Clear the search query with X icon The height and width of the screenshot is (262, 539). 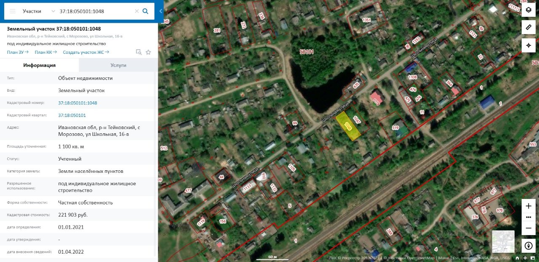click(137, 11)
